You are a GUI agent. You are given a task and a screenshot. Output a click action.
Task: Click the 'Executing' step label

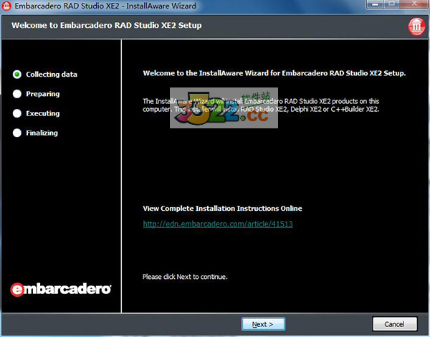point(43,113)
